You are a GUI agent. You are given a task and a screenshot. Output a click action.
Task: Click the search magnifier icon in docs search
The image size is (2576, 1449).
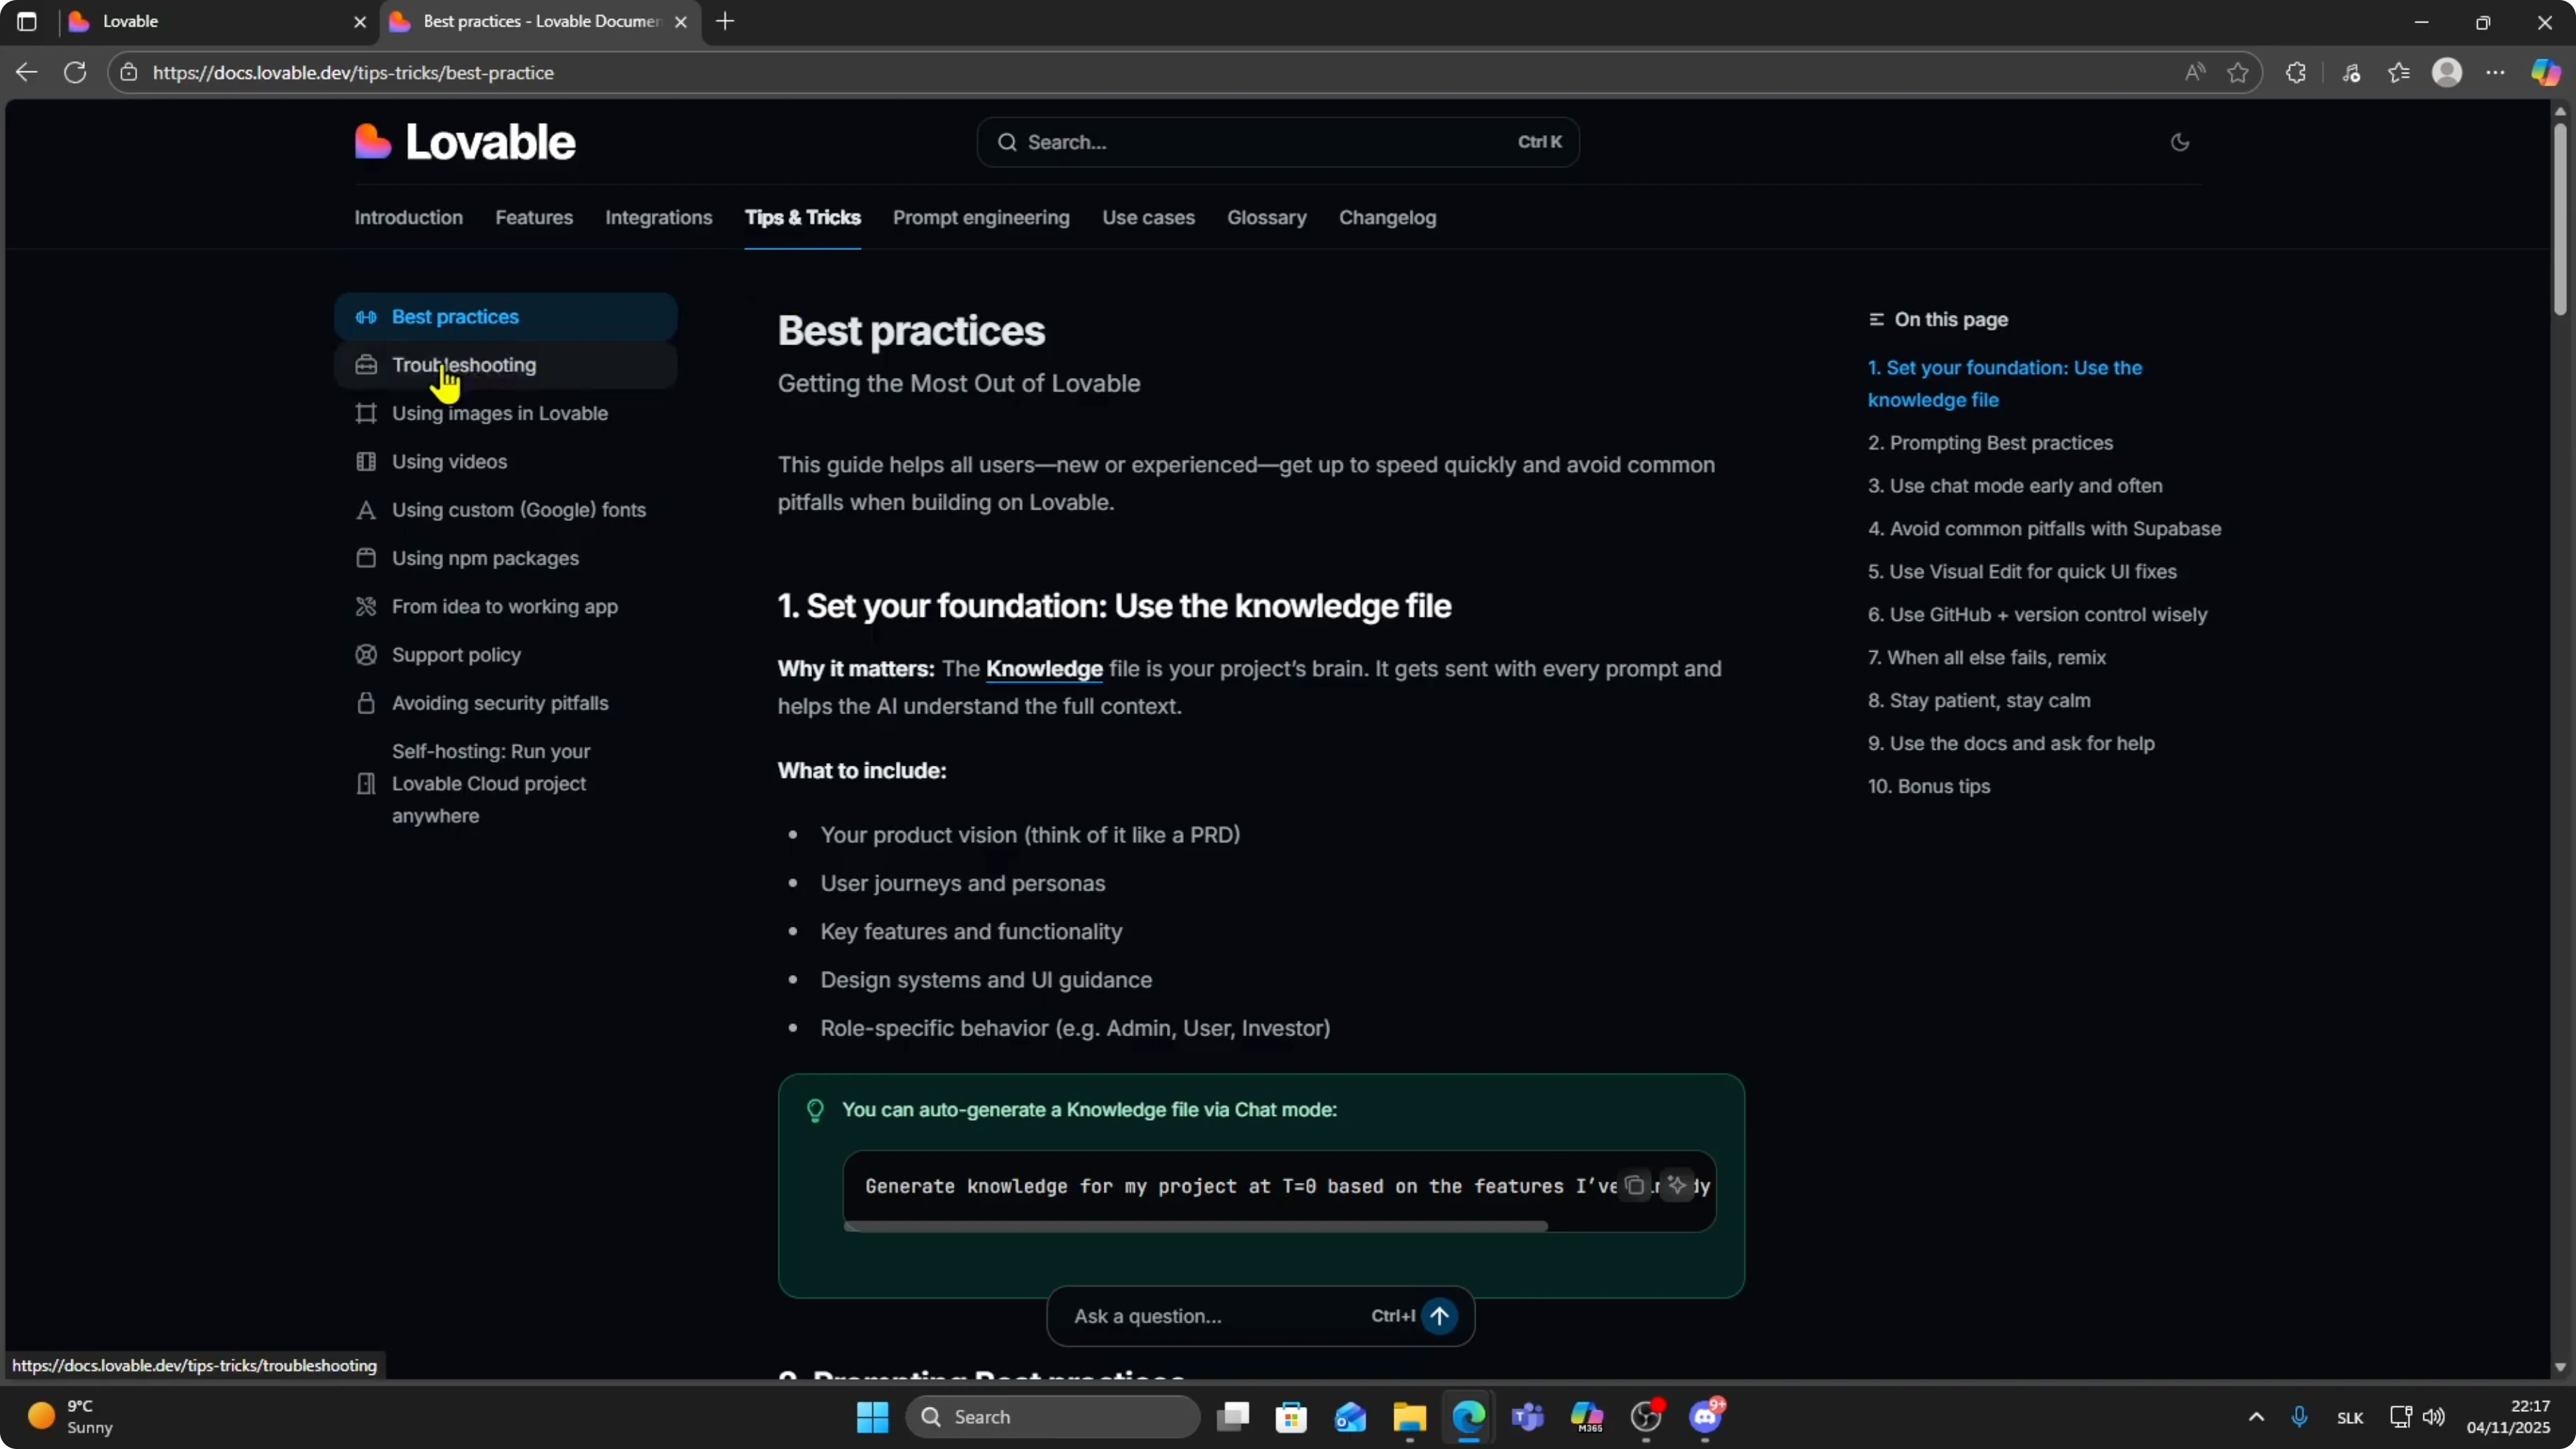1007,142
